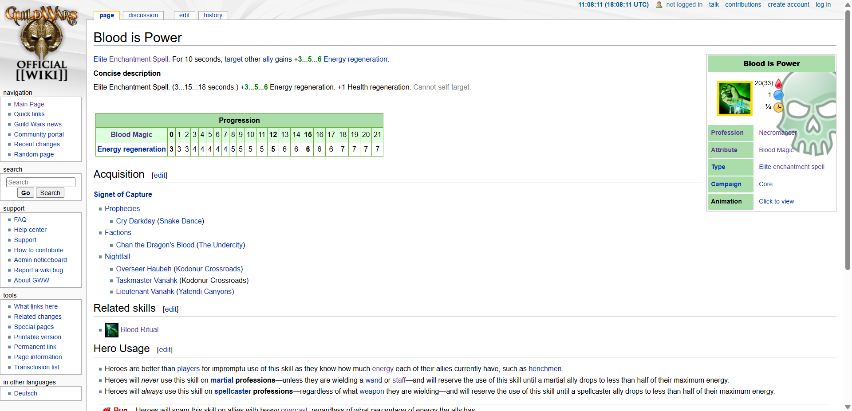This screenshot has height=411, width=852.
Task: Open Main Page in navigation
Action: [29, 104]
